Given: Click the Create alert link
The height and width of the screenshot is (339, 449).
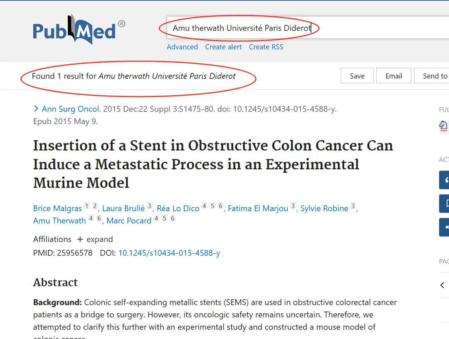Looking at the screenshot, I should (x=223, y=47).
